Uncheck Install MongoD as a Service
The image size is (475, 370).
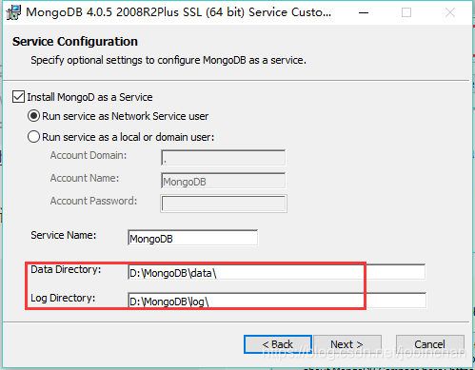coord(18,97)
